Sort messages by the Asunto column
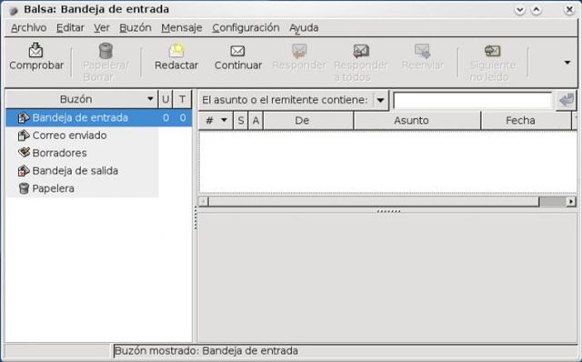This screenshot has height=362, width=582. coord(417,120)
